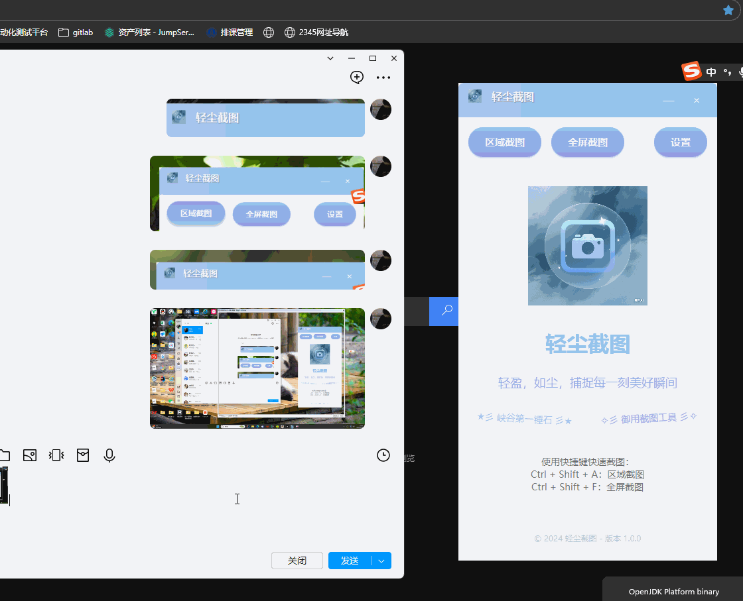Viewport: 743px width, 601px height.
Task: Click the 轻尘截图 app icon in title bar
Action: tap(475, 96)
